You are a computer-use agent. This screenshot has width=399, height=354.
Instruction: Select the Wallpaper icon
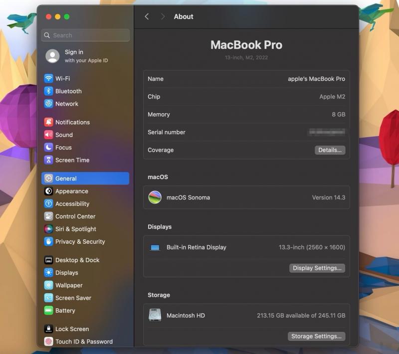pyautogui.click(x=48, y=285)
